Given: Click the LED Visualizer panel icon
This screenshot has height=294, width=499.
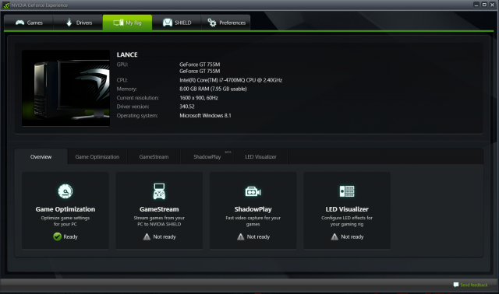Looking at the screenshot, I should (347, 191).
